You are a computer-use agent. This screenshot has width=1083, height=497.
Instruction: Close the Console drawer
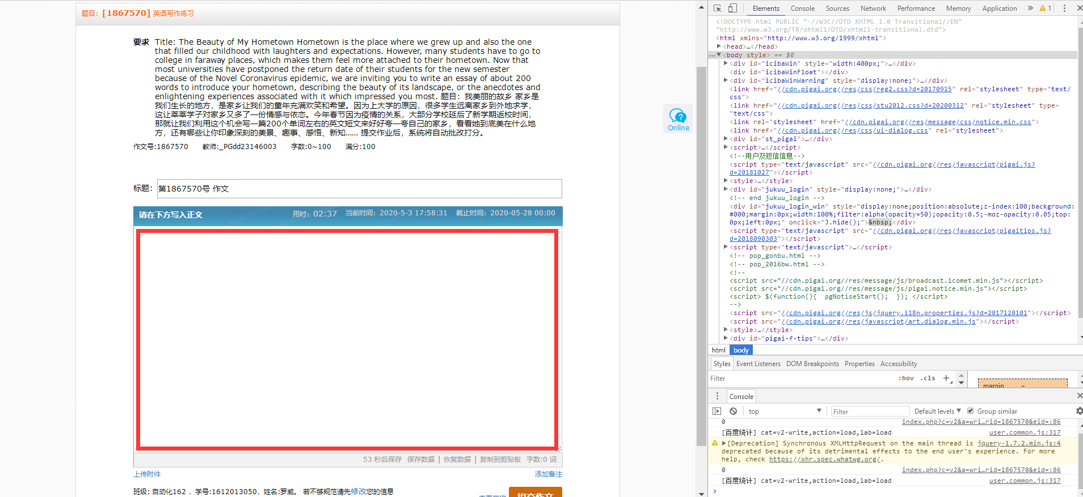tap(1080, 396)
